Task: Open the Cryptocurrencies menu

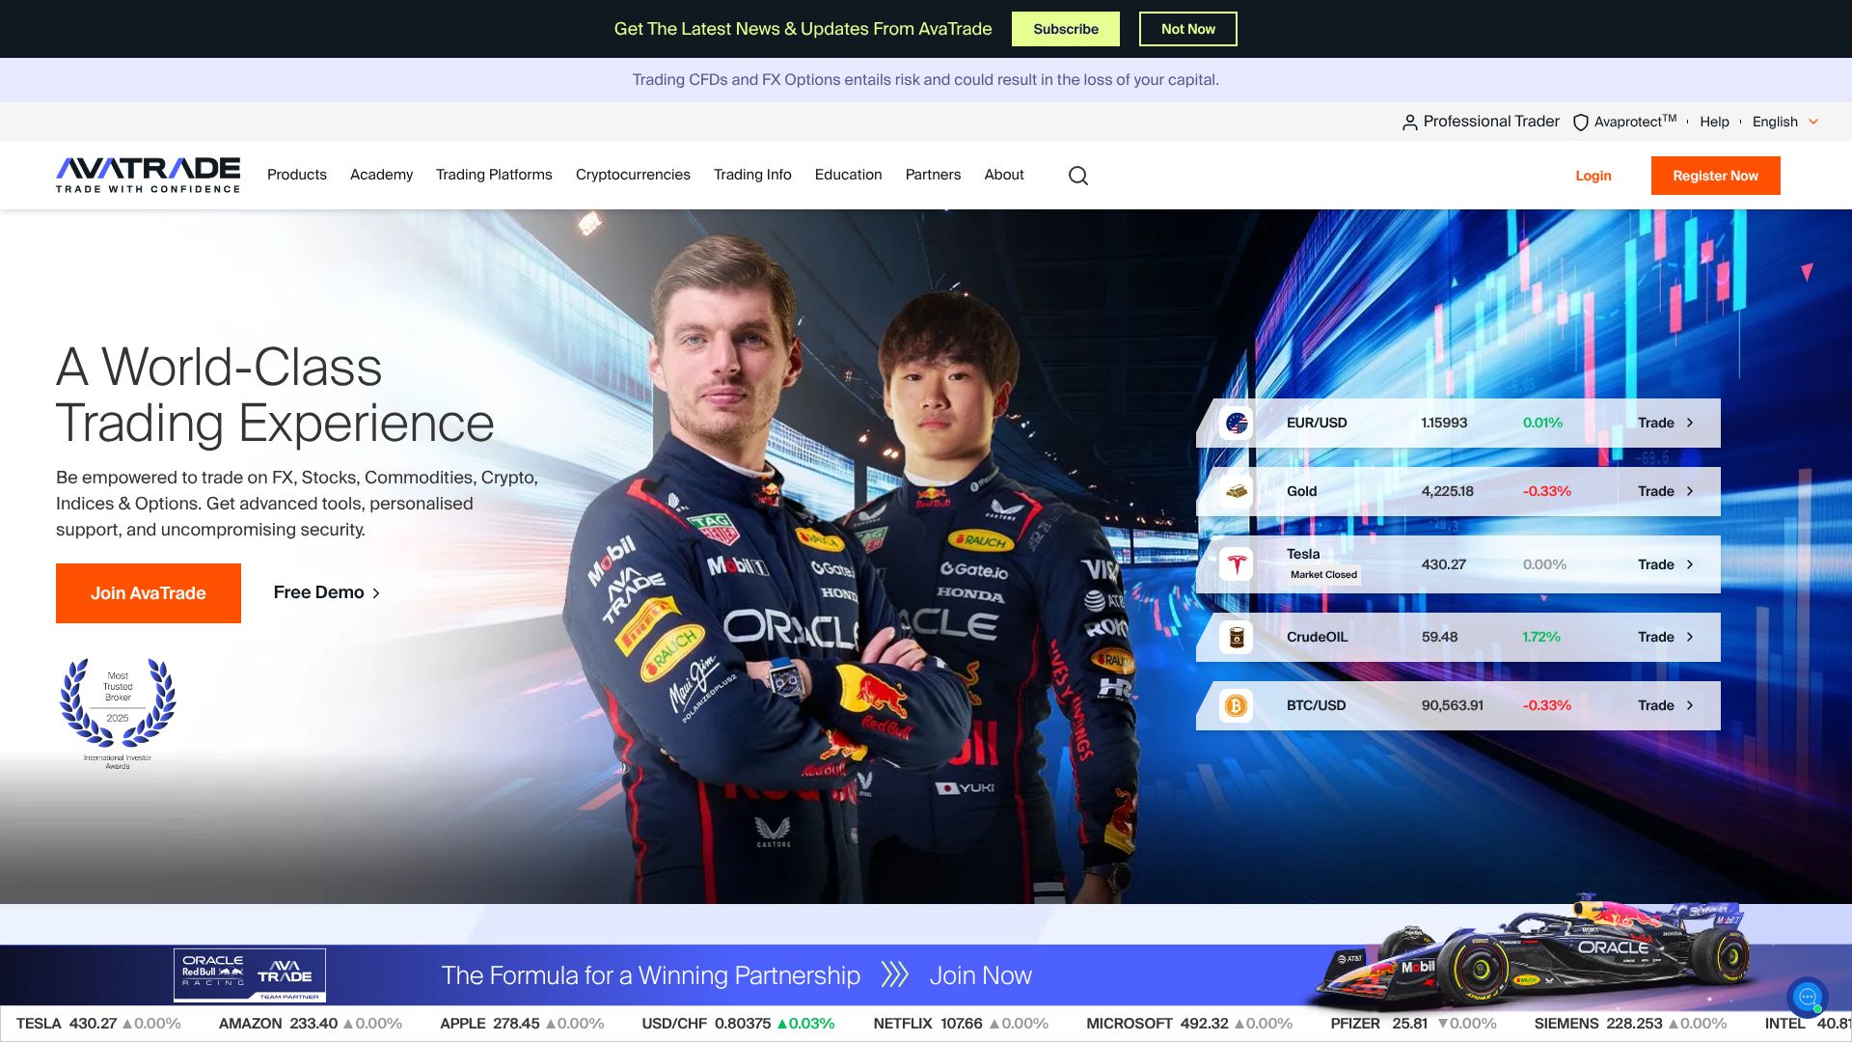Action: tap(633, 175)
